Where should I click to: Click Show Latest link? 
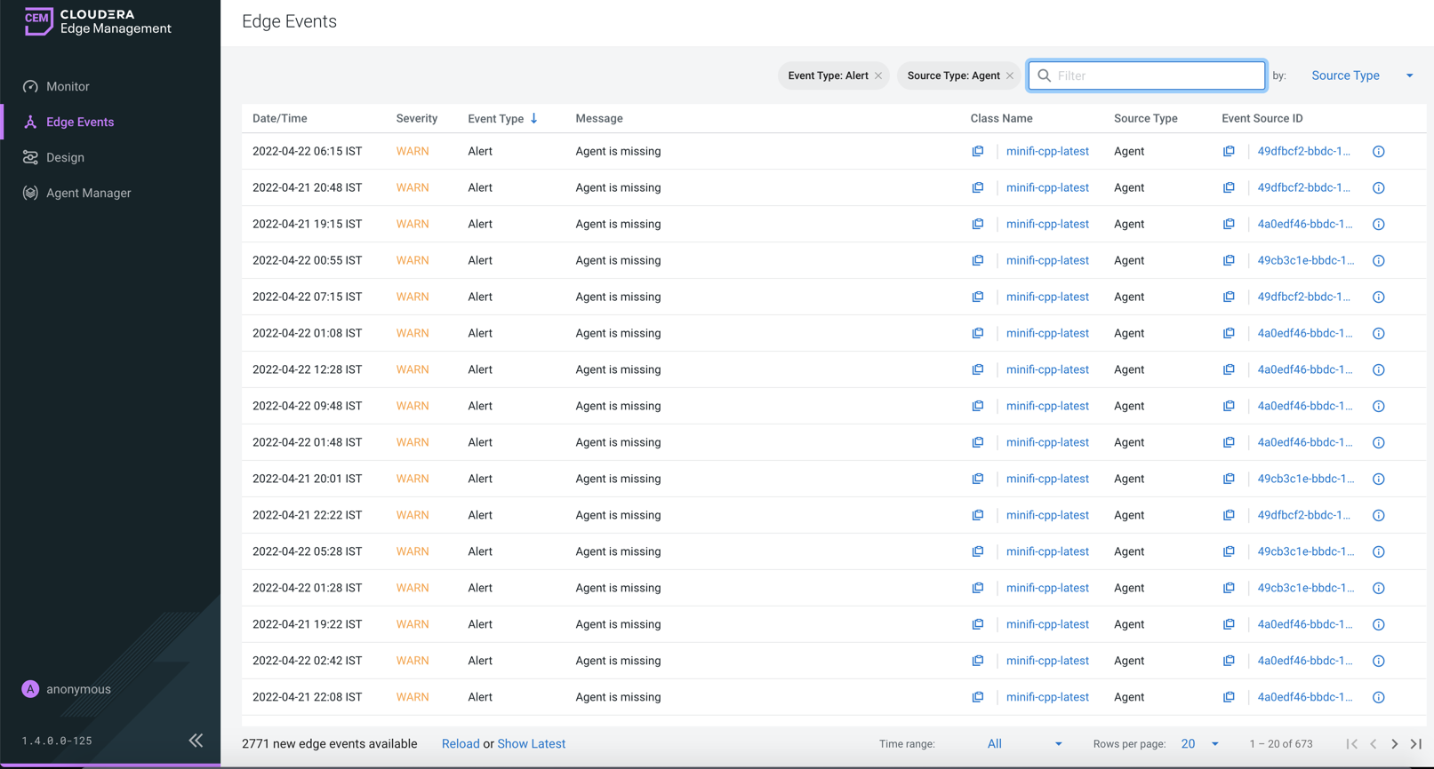531,744
